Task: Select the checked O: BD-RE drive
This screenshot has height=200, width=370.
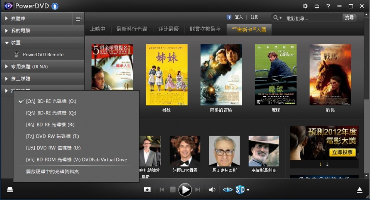Action: point(51,101)
